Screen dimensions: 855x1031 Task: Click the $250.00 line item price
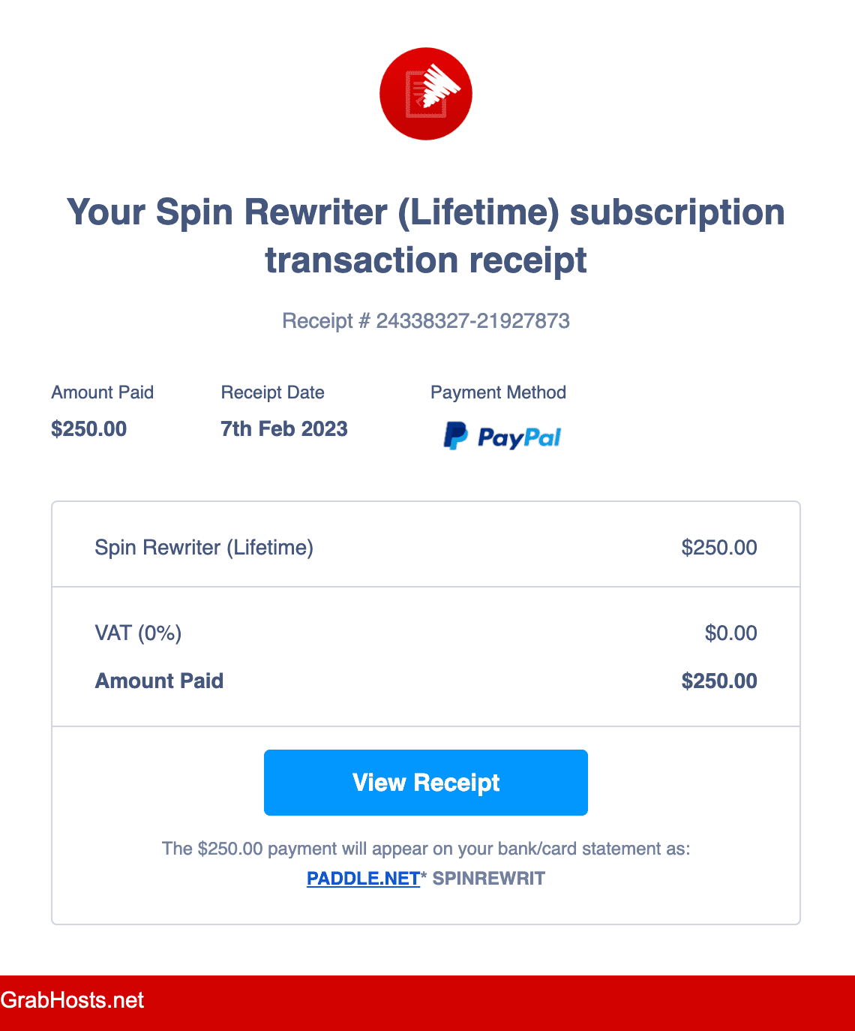coord(718,547)
